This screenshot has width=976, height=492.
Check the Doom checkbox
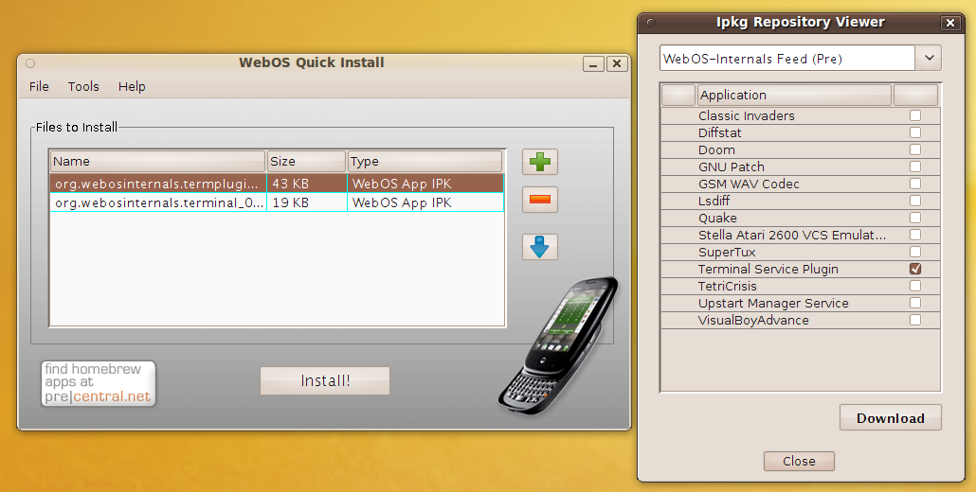click(x=915, y=149)
